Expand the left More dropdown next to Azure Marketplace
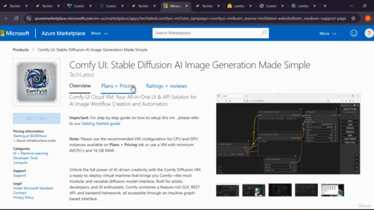 point(99,33)
